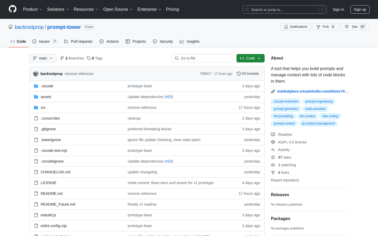This screenshot has height=236, width=378.
Task: Focus the Search or jump to field
Action: (285, 9)
